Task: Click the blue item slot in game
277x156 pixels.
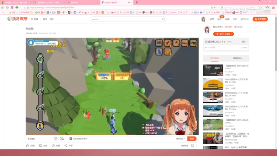Action: click(x=159, y=52)
